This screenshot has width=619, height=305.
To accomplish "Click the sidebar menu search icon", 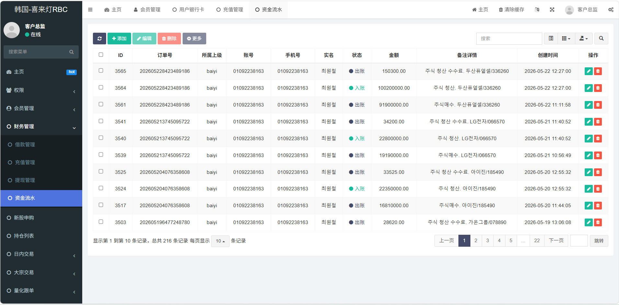I will tap(72, 52).
